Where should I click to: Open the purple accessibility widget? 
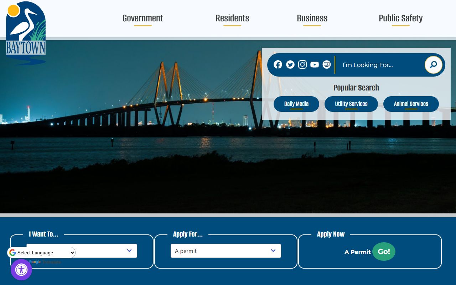tap(21, 270)
